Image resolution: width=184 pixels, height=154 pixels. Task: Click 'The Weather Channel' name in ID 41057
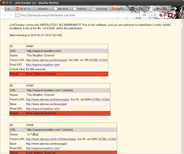[40, 95]
